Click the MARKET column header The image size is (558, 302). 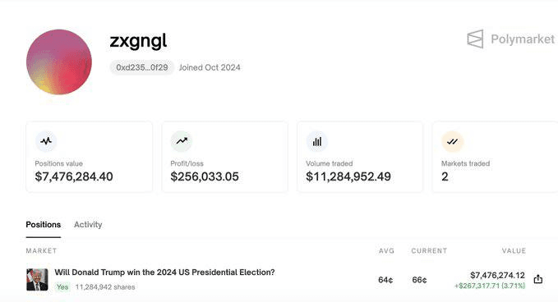pyautogui.click(x=41, y=251)
